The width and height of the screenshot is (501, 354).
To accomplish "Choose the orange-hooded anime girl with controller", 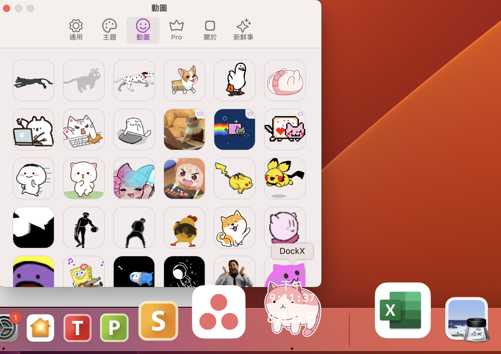I will tap(184, 178).
